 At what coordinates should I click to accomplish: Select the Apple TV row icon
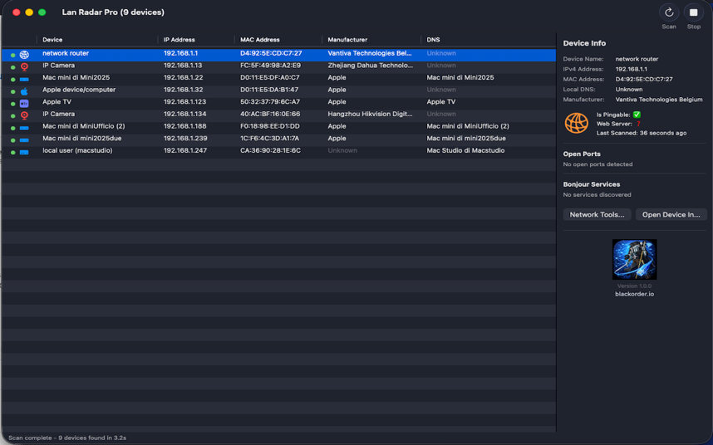24,103
